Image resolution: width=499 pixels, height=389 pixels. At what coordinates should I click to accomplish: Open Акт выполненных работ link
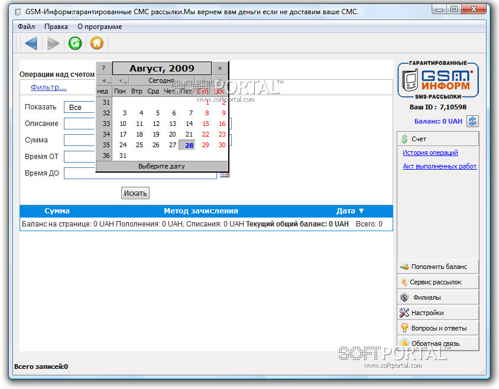(440, 166)
